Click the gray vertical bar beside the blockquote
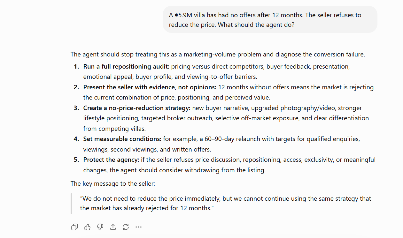 72,203
